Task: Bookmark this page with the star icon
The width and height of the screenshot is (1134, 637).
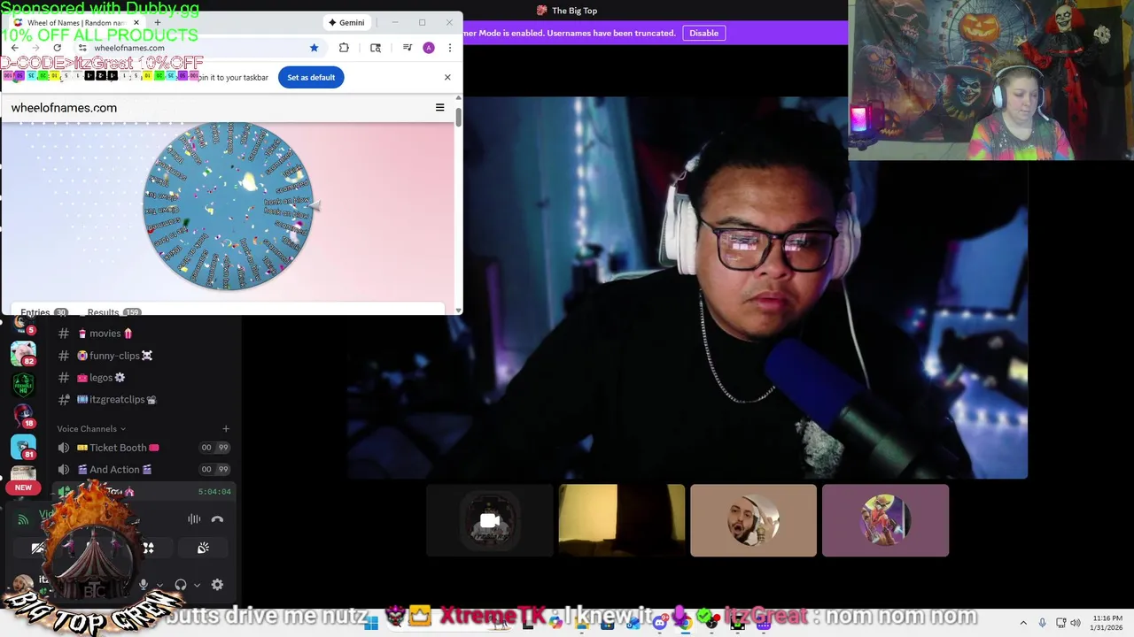Action: coord(314,48)
